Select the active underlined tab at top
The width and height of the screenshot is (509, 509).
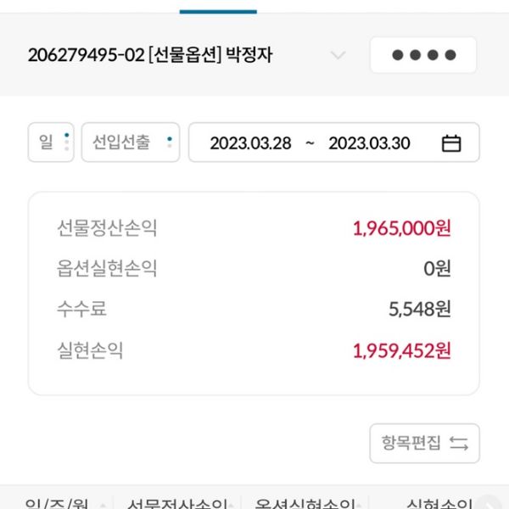(x=218, y=7)
